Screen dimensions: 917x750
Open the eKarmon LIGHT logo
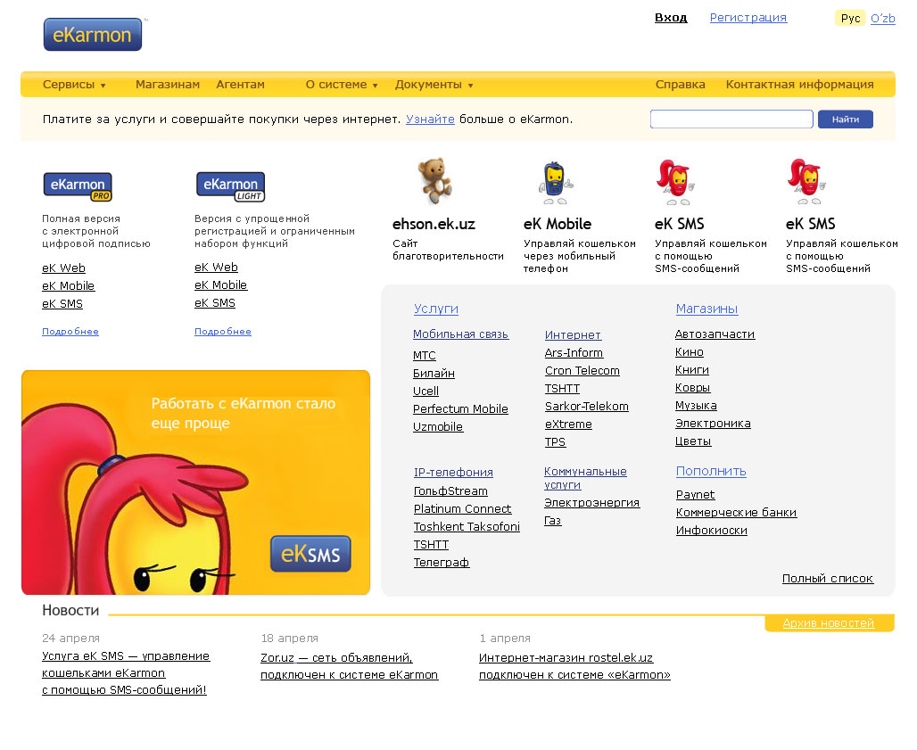[230, 186]
